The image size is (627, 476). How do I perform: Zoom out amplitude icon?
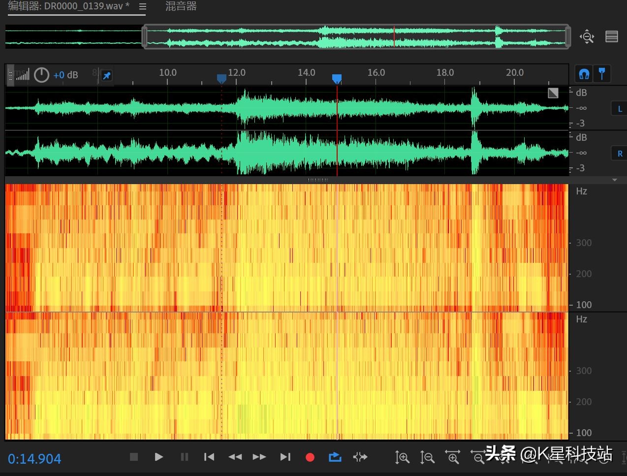[x=427, y=457]
